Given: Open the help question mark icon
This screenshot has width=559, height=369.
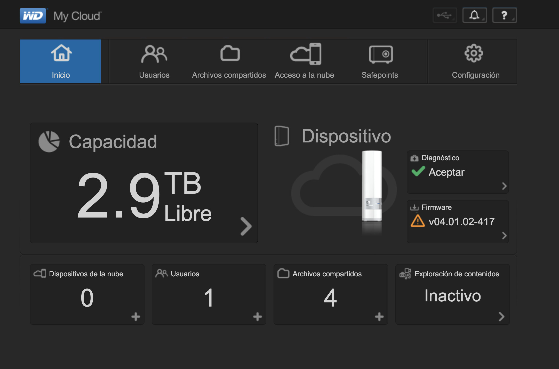Looking at the screenshot, I should tap(505, 15).
